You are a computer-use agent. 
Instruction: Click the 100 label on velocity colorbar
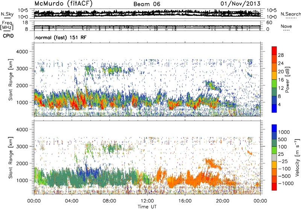283,147
